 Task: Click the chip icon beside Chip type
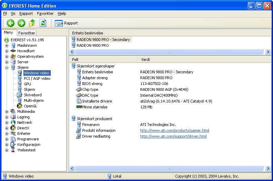coord(79,89)
